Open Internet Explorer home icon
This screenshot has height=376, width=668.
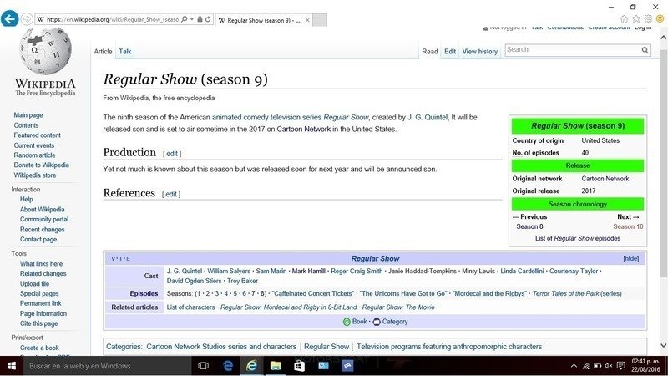625,18
